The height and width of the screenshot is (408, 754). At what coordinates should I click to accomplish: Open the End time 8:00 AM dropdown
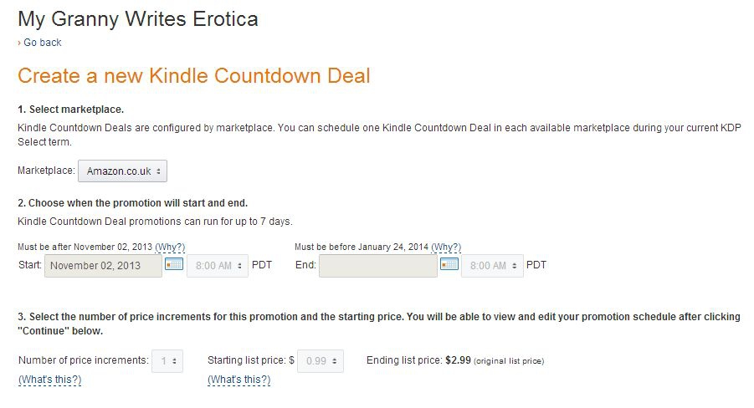point(492,266)
